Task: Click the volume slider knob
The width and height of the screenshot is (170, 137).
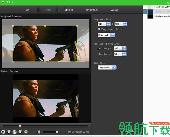Action: tap(57, 132)
